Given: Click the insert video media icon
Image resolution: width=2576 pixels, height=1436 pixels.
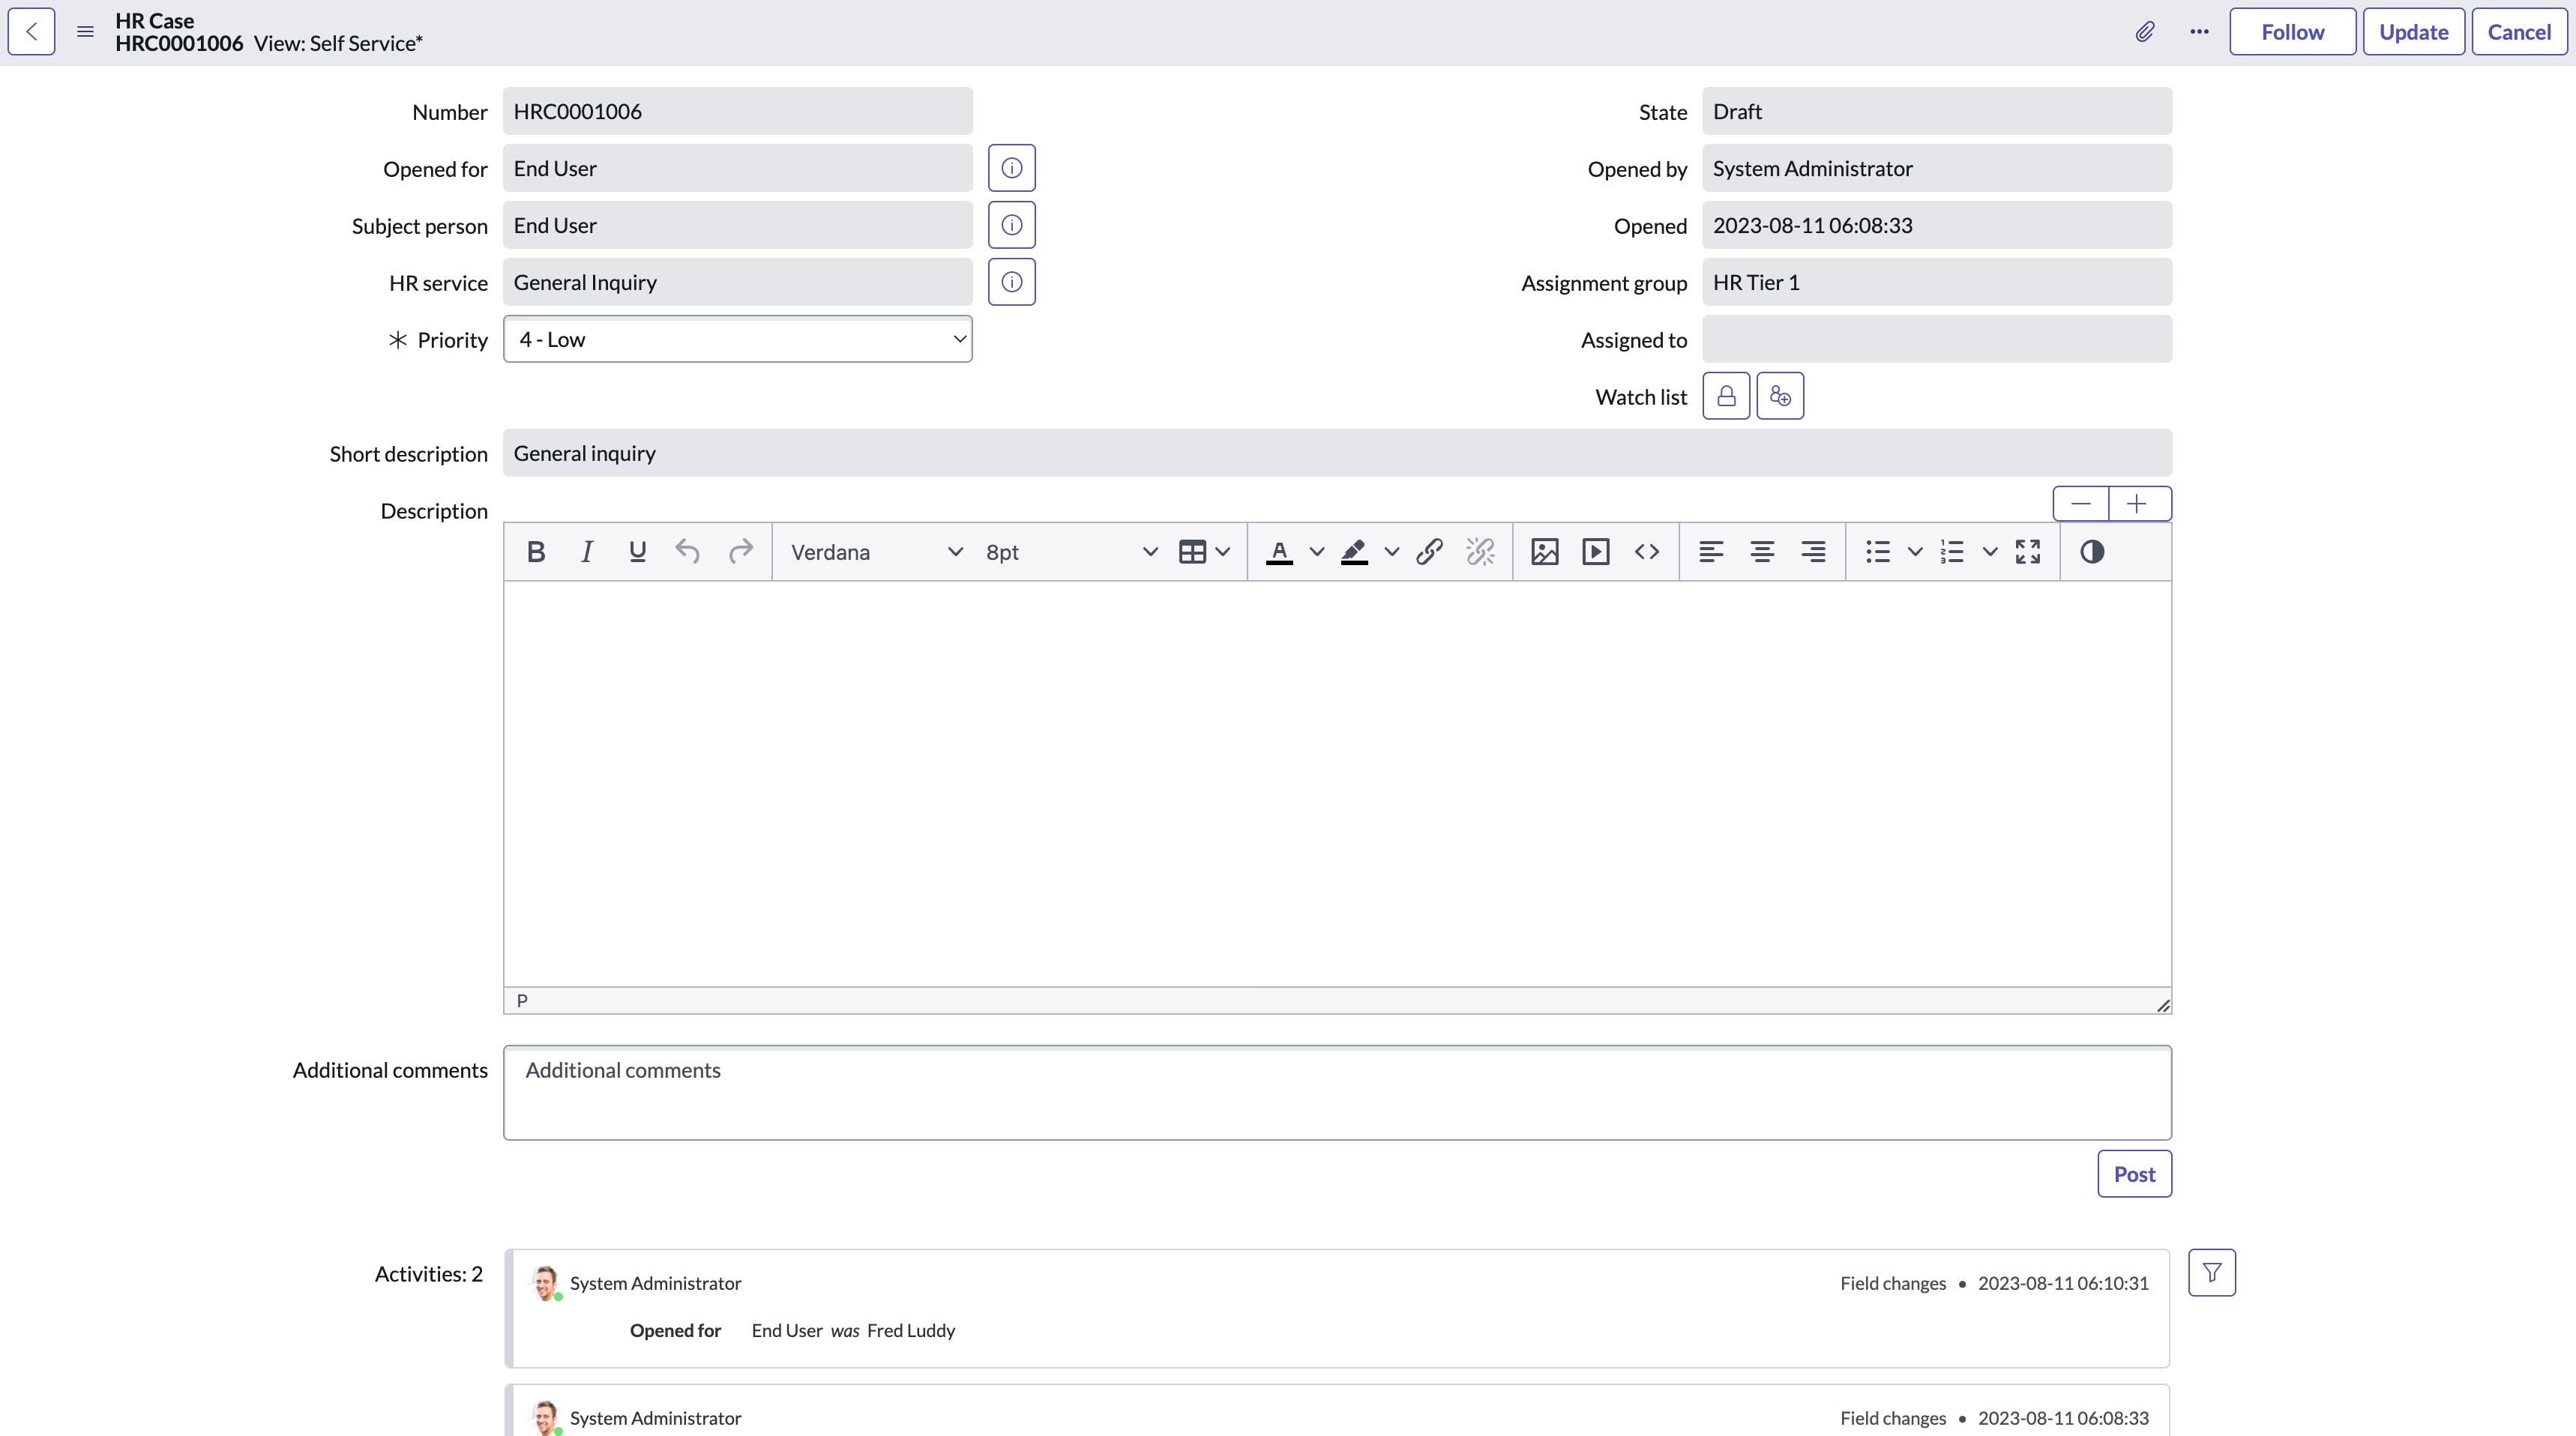Looking at the screenshot, I should tap(1596, 552).
